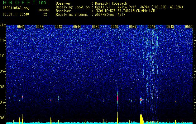The image size is (196, 124).
Task: Click the strong meteor echo streak at 0546
Action: (117, 98)
